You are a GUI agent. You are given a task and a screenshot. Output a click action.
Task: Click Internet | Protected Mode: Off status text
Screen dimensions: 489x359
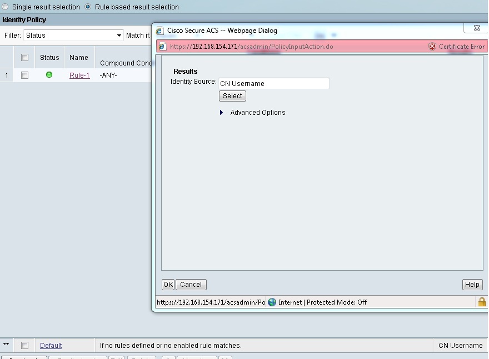322,302
